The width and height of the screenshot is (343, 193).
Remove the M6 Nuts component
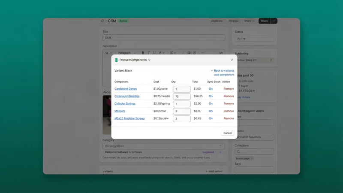click(229, 111)
